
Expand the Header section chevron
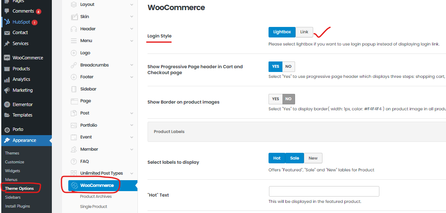pyautogui.click(x=132, y=29)
